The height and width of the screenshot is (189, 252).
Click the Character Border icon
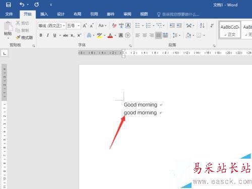coord(128,26)
